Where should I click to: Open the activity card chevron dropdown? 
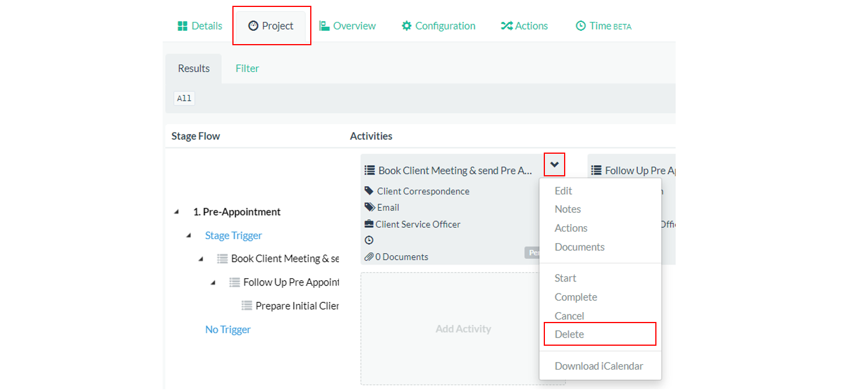554,165
